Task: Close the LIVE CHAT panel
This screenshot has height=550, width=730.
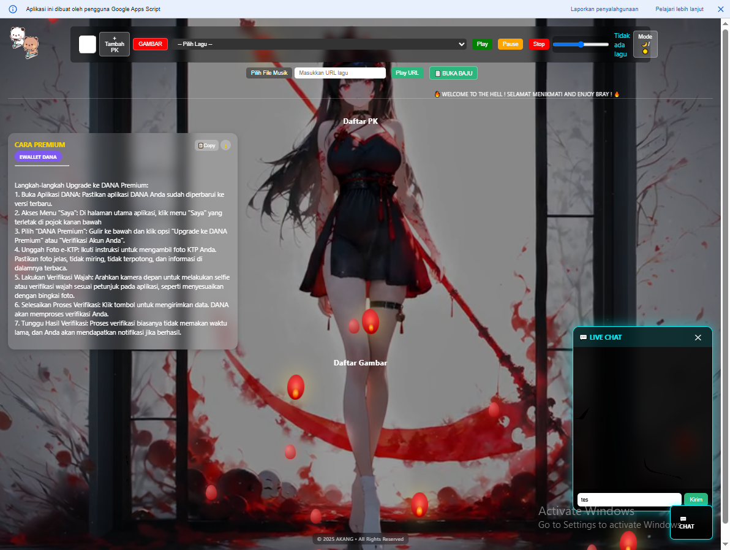Action: (x=698, y=337)
